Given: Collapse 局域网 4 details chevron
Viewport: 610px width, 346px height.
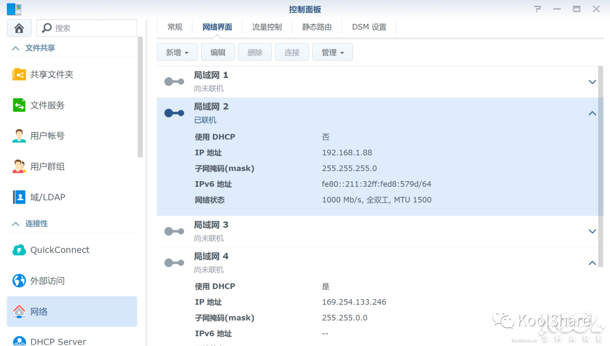Looking at the screenshot, I should (x=592, y=263).
